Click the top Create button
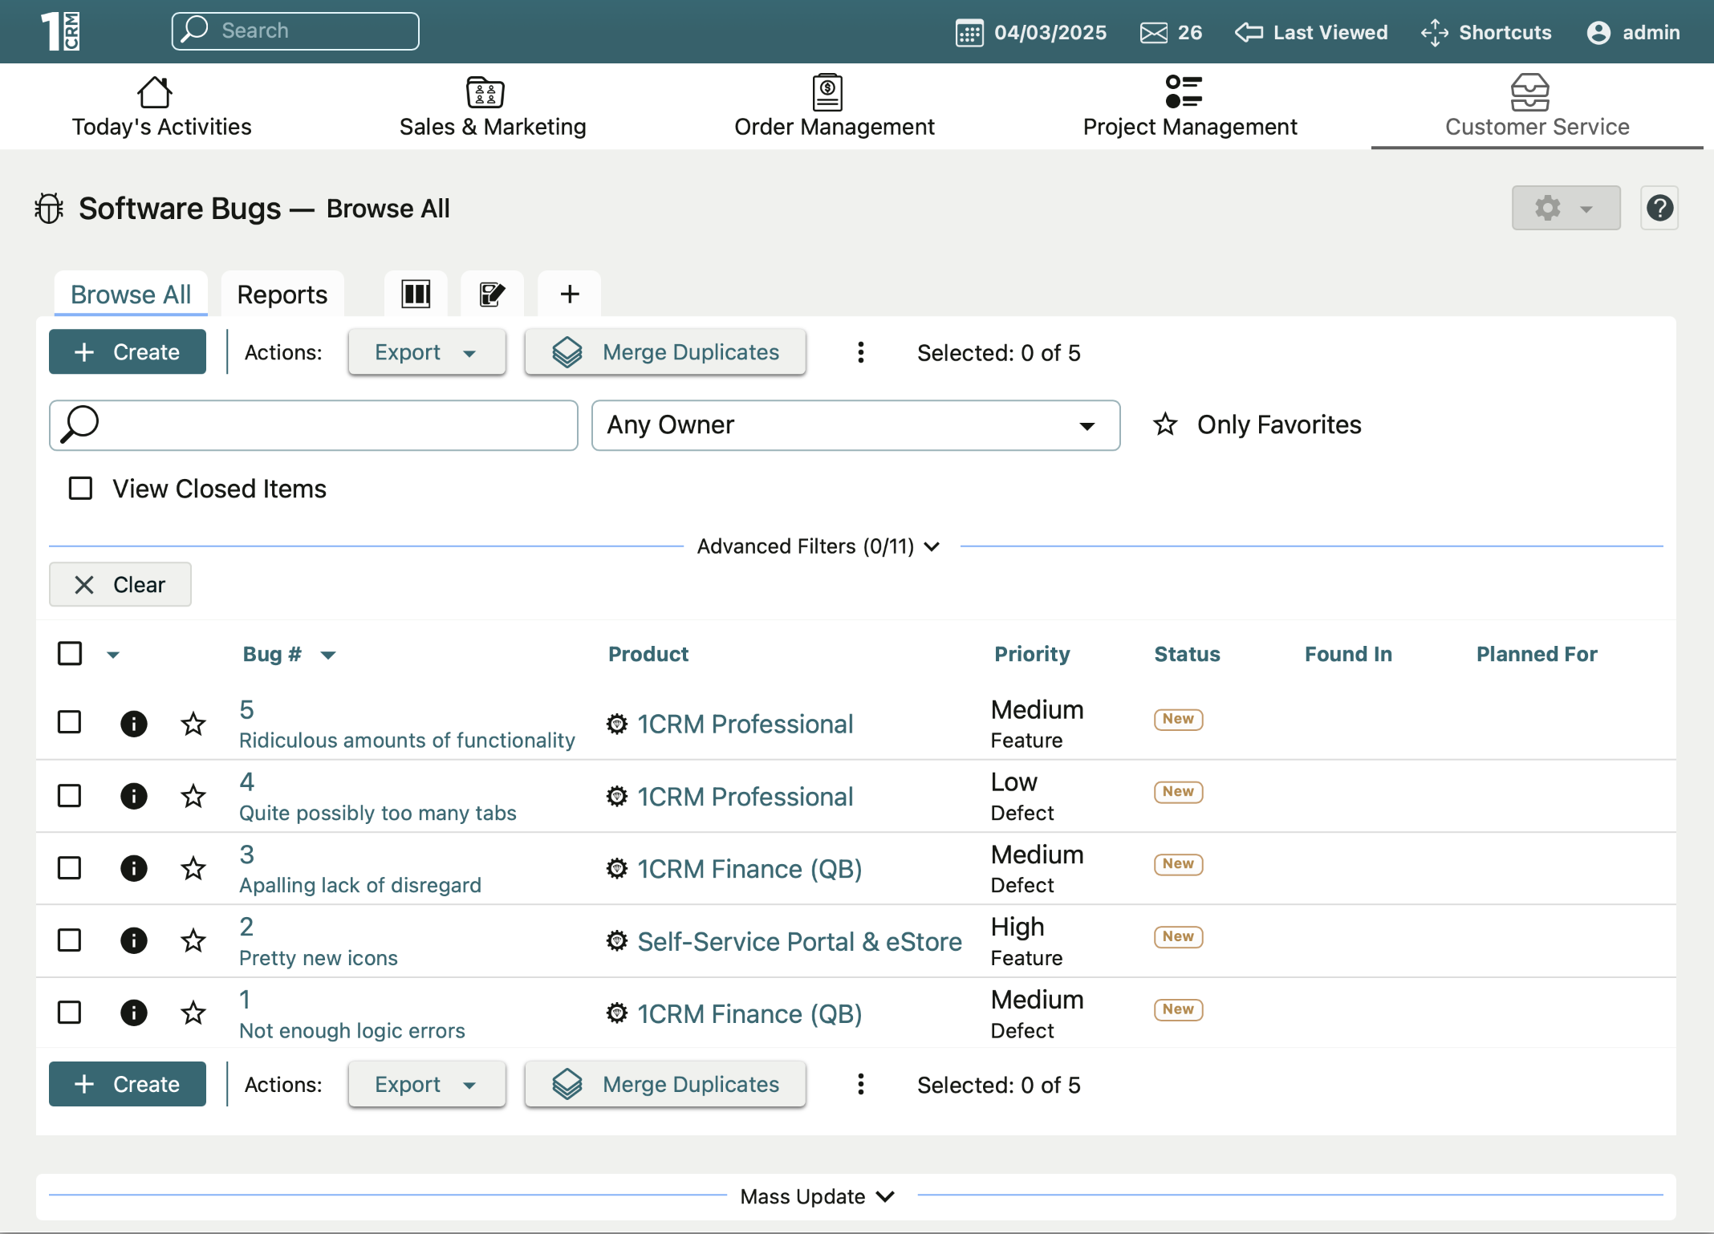 128,352
